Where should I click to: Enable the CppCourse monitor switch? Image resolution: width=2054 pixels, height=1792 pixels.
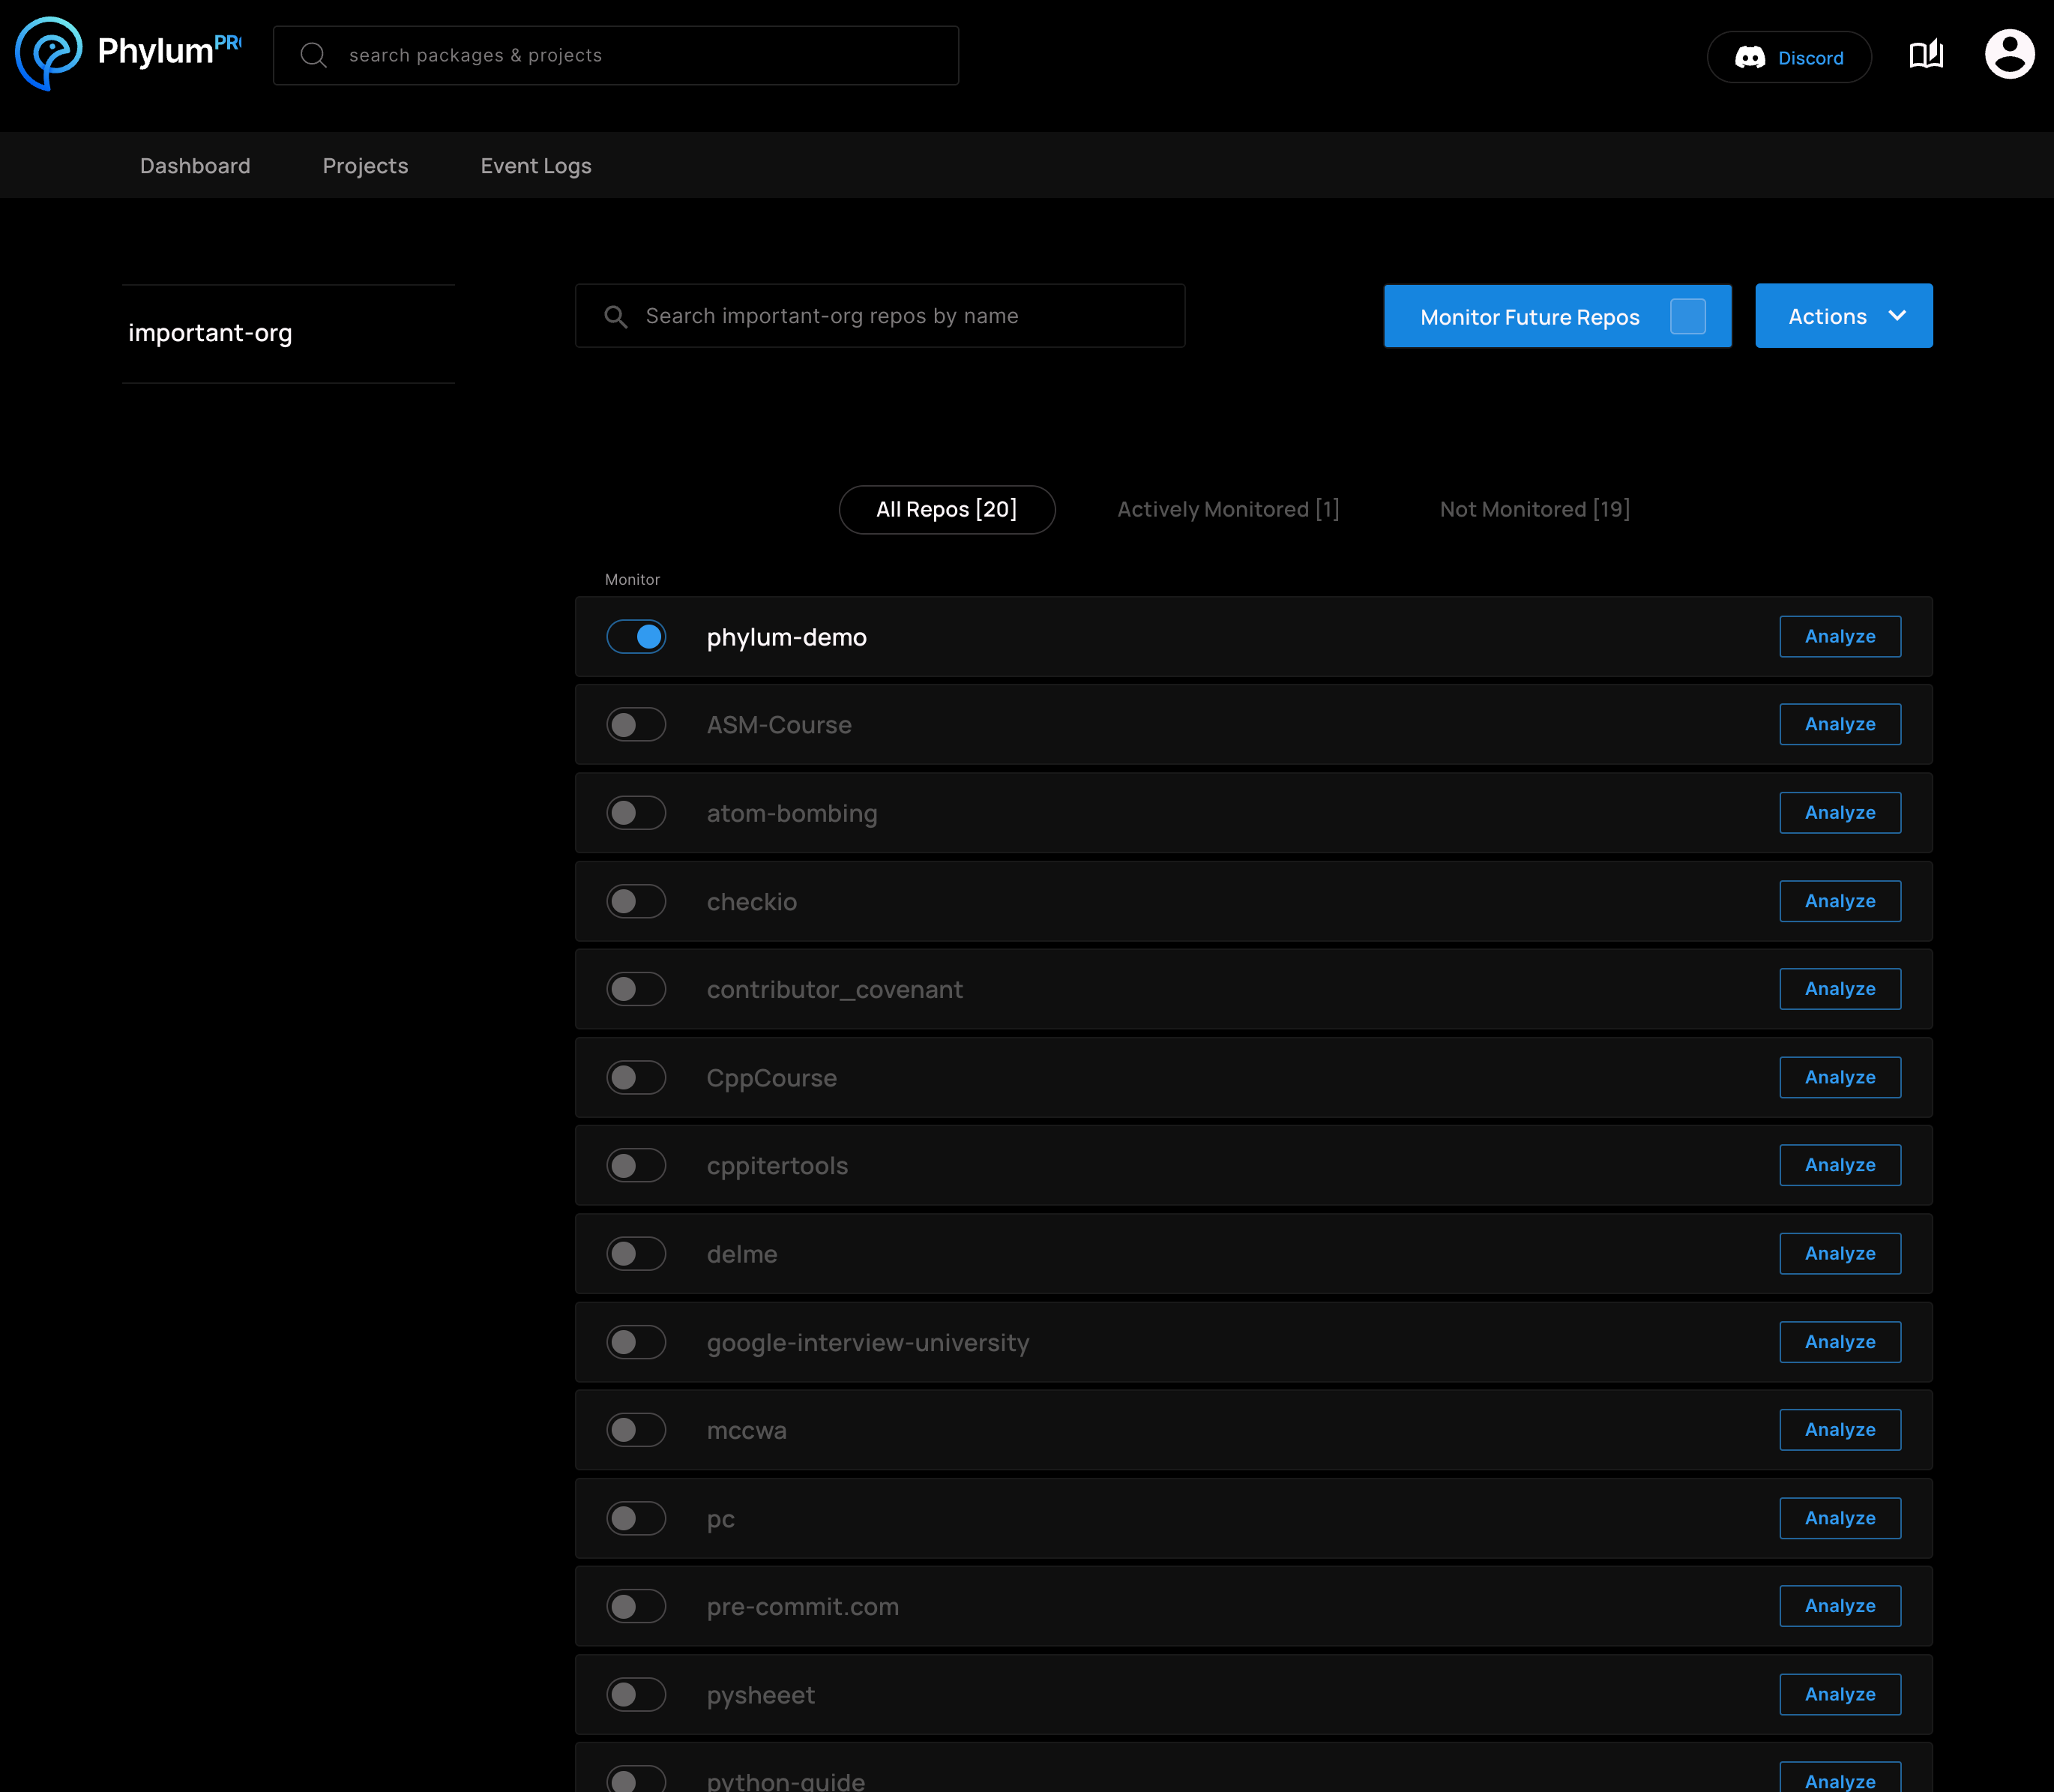click(636, 1077)
